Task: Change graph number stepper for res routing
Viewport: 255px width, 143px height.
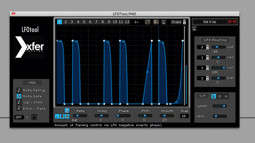Action: point(207,57)
